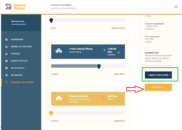The image size is (182, 130).
Task: Click the Litecoin MH/s slider handle
Action: click(x=99, y=66)
